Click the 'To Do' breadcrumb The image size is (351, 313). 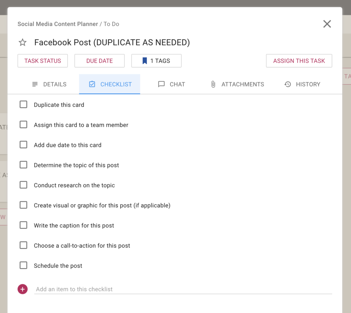[x=111, y=24]
